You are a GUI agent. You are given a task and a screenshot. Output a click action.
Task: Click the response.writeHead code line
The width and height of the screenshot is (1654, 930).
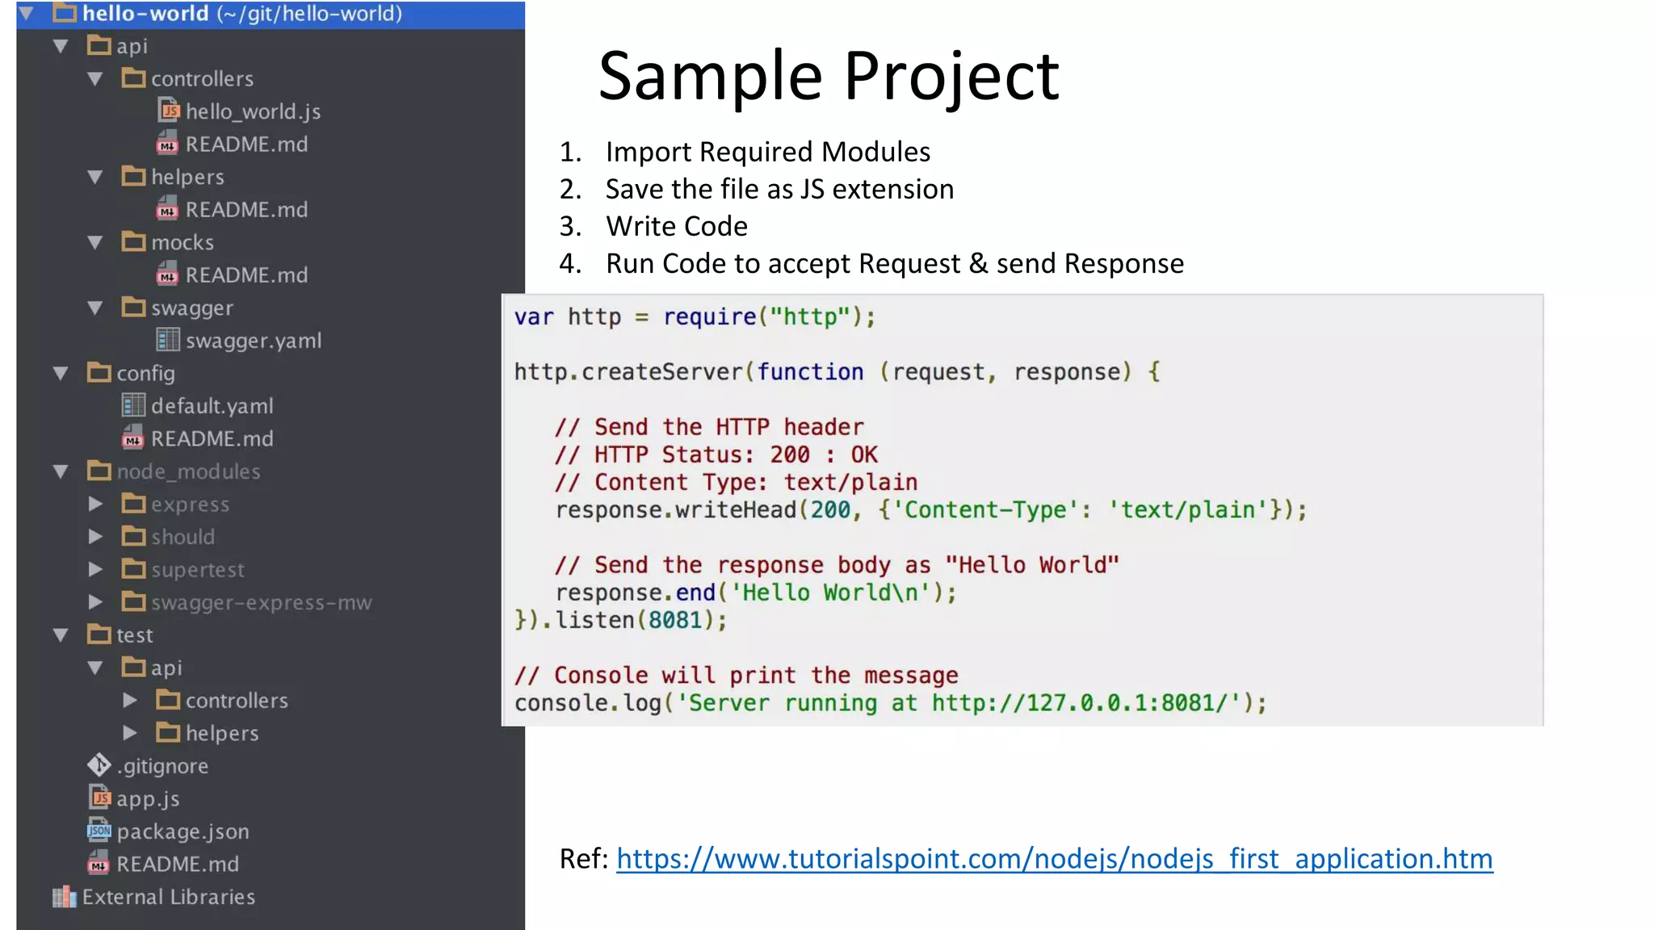pyautogui.click(x=931, y=510)
